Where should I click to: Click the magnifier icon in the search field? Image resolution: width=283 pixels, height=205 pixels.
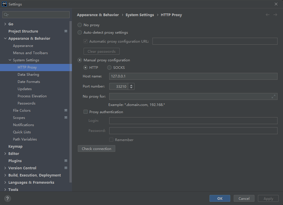(6, 14)
